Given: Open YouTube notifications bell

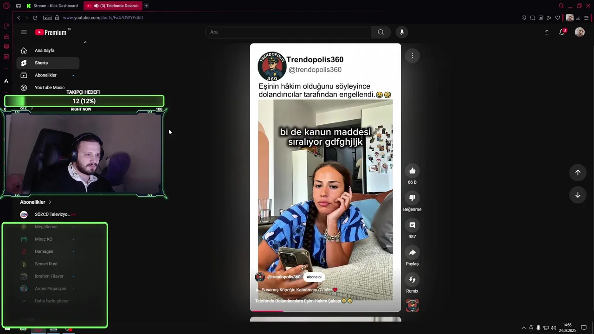Looking at the screenshot, I should pyautogui.click(x=562, y=32).
